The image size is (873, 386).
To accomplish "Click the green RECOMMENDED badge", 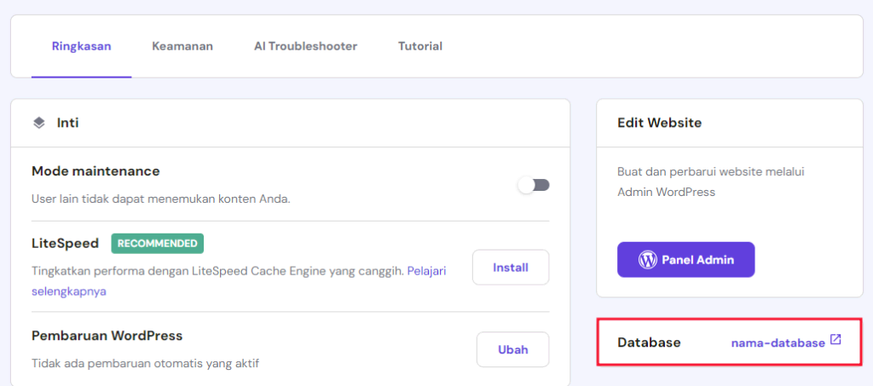I will [158, 243].
